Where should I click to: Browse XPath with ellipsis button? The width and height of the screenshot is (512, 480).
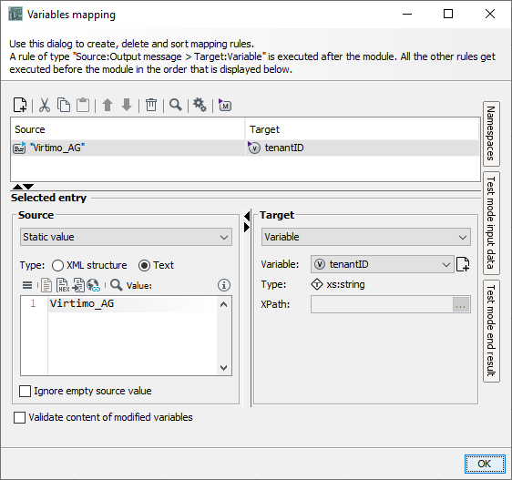[461, 304]
